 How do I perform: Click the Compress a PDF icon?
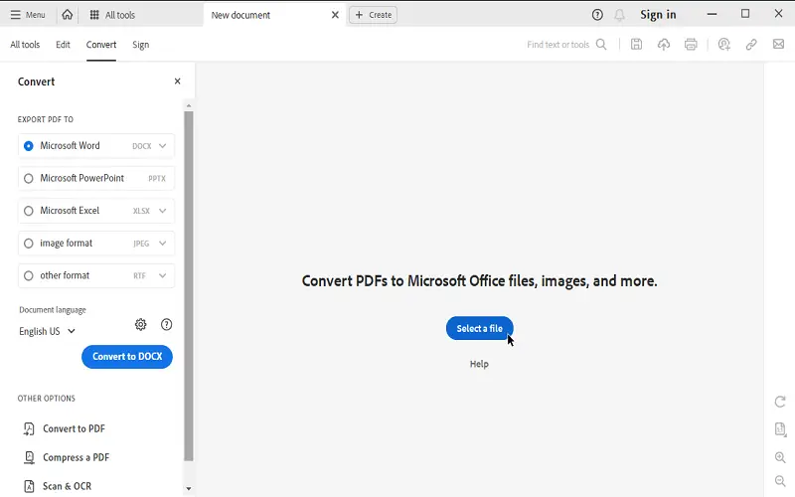pyautogui.click(x=30, y=457)
